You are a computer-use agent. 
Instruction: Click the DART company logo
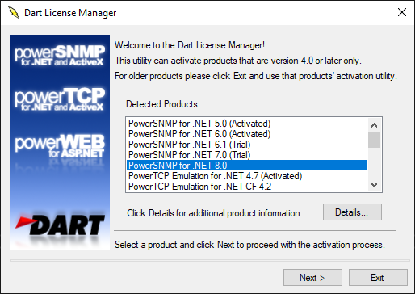tap(60, 225)
